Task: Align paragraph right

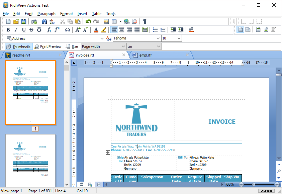Action: coord(129,30)
